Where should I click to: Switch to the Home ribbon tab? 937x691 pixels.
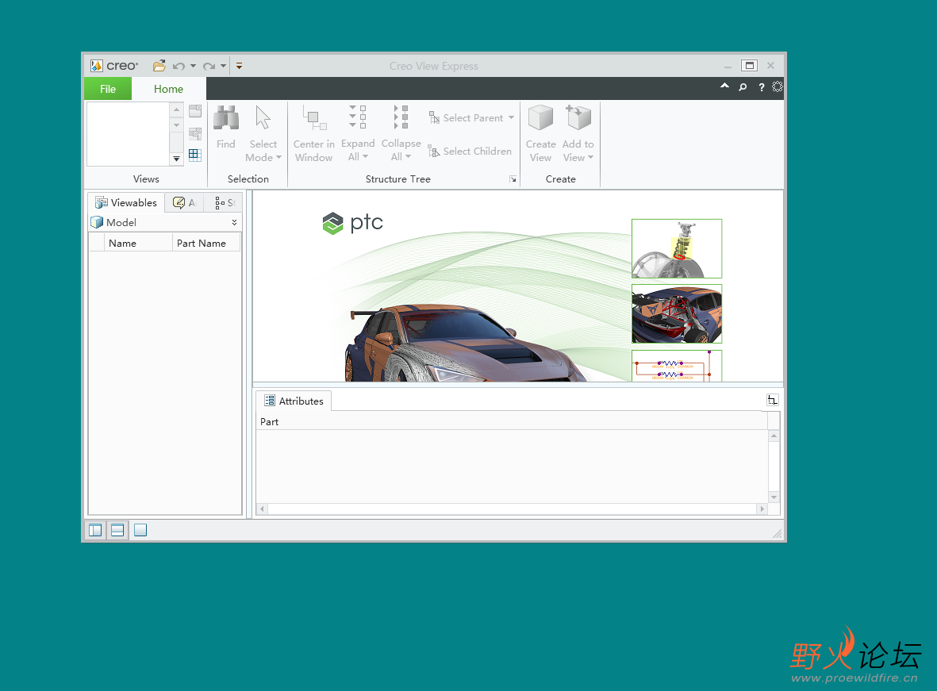point(168,89)
